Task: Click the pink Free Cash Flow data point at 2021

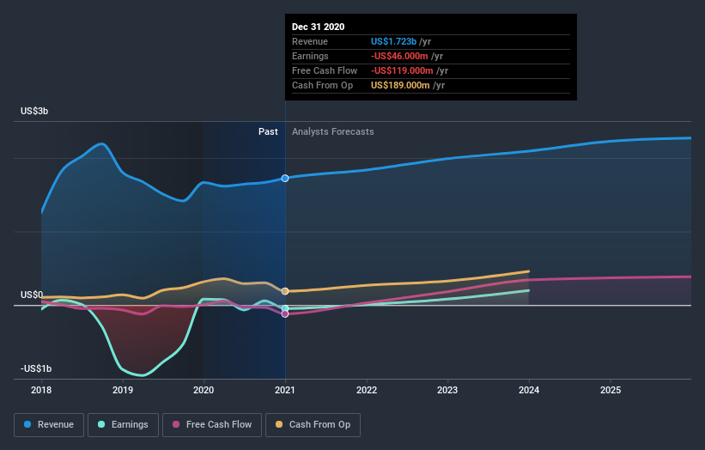Action: pyautogui.click(x=285, y=313)
